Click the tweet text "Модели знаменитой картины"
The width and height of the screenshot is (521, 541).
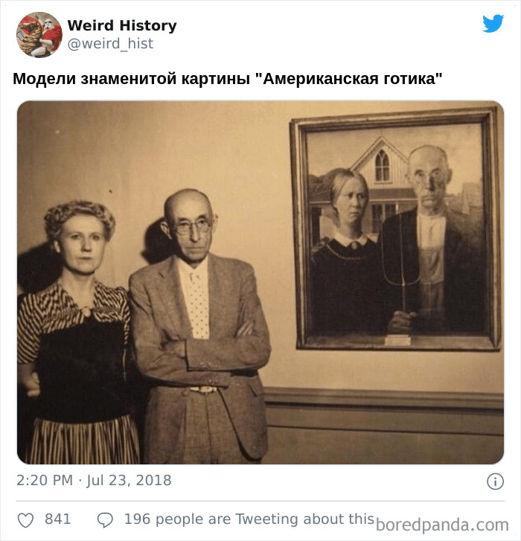(131, 79)
